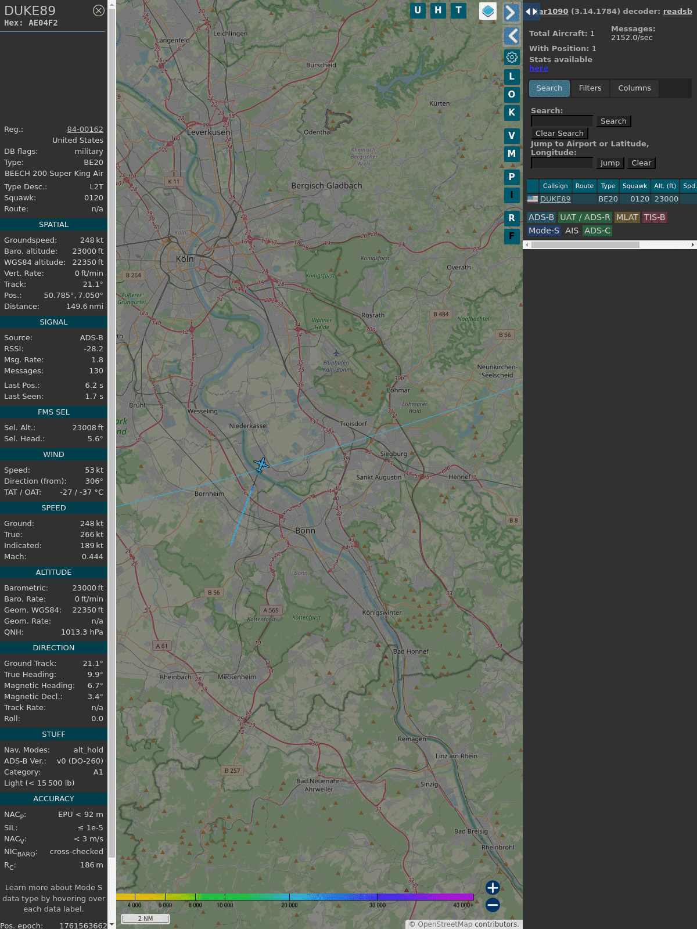Viewport: 697px width, 929px height.
Task: Toggle the H map button
Action: click(438, 10)
